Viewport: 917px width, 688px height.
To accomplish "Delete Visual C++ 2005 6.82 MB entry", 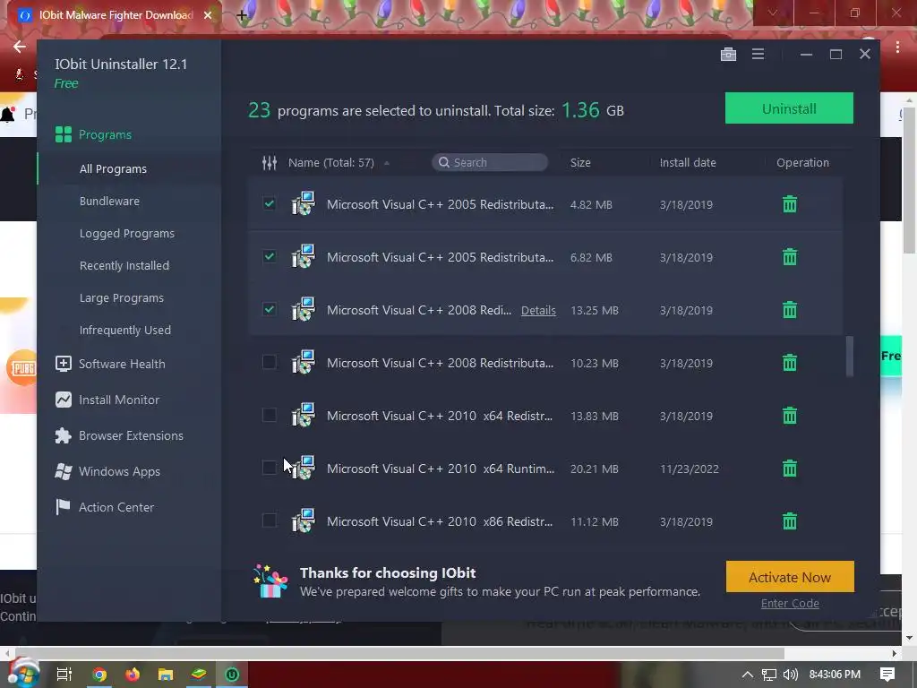I will coord(790,257).
